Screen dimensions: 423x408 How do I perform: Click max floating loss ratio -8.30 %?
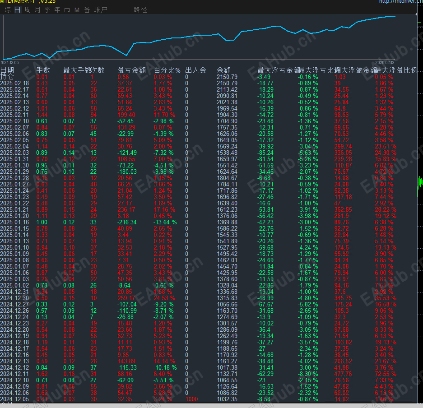pyautogui.click(x=308, y=374)
